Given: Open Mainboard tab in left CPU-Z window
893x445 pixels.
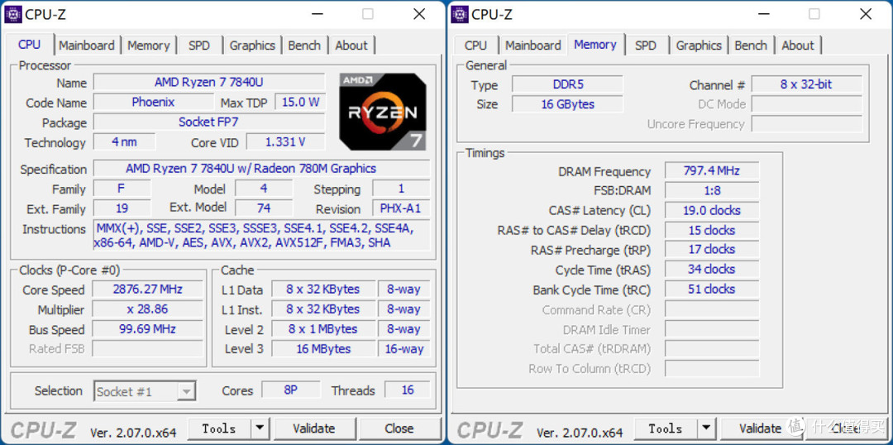Looking at the screenshot, I should click(x=87, y=45).
